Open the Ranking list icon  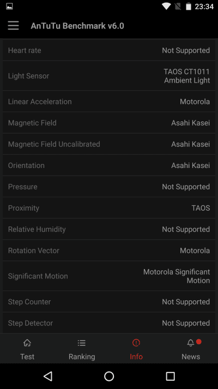pyautogui.click(x=82, y=343)
